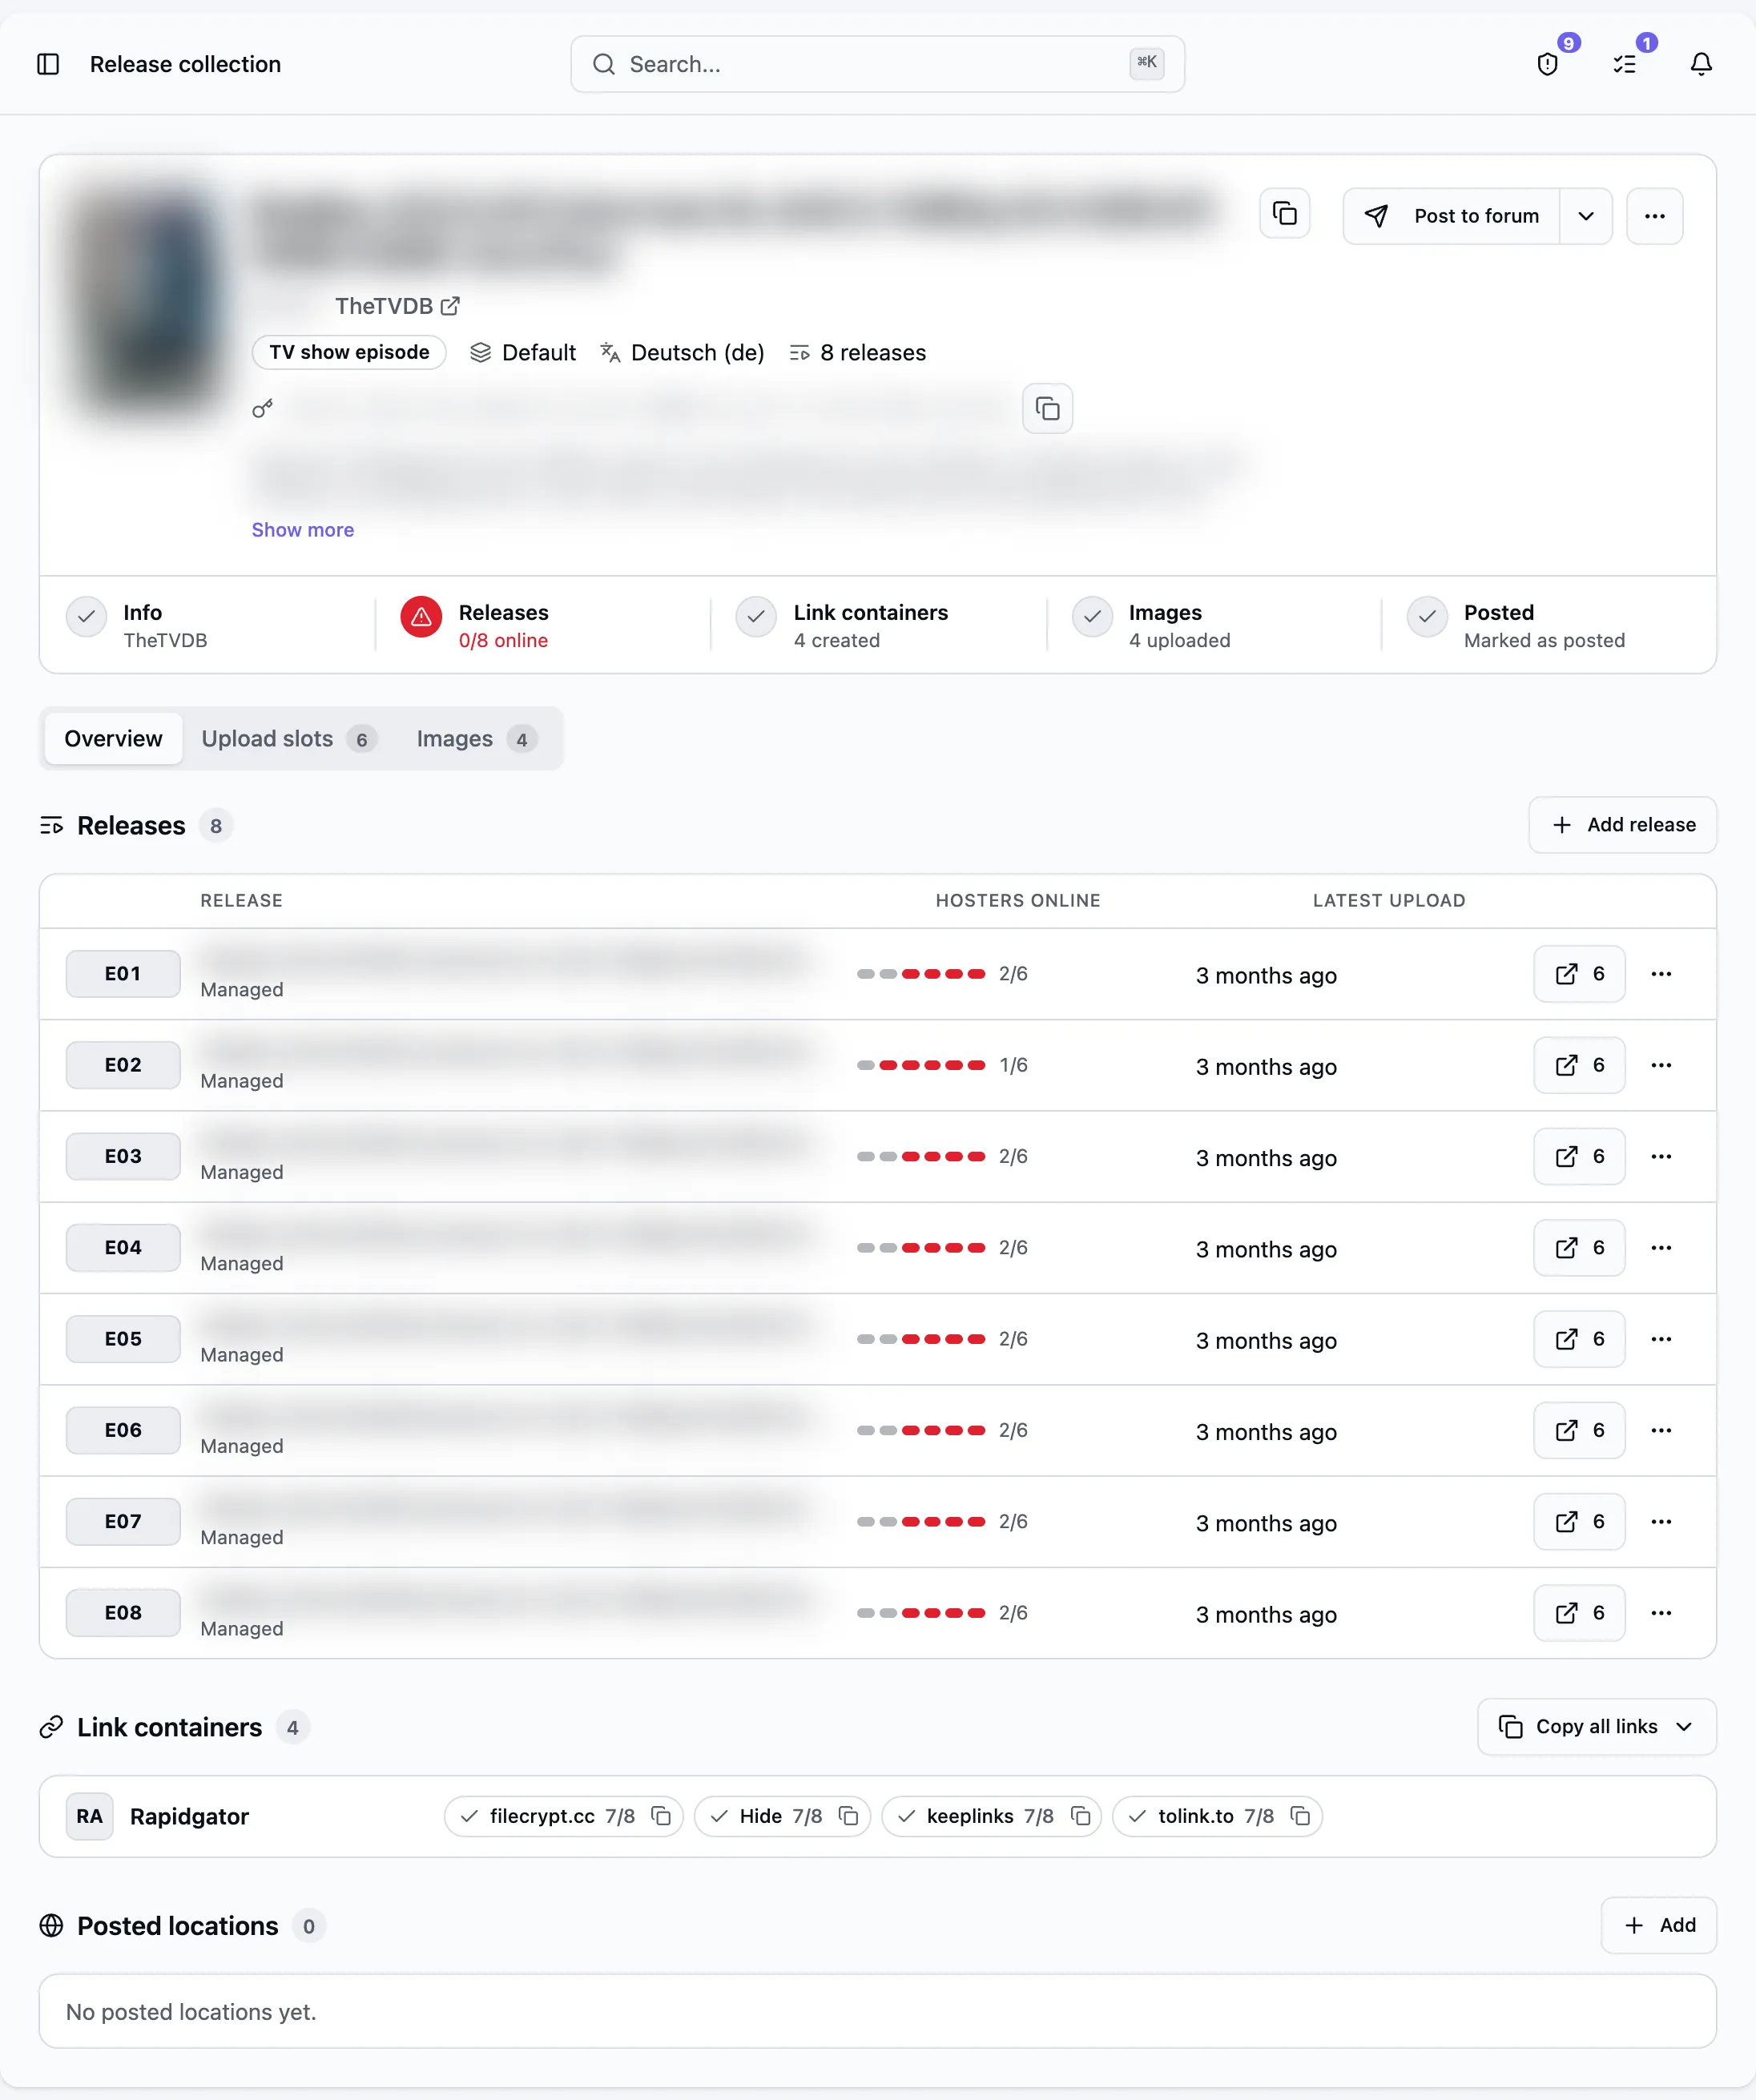The height and width of the screenshot is (2100, 1756).
Task: Select the E07 episode badge
Action: [123, 1521]
